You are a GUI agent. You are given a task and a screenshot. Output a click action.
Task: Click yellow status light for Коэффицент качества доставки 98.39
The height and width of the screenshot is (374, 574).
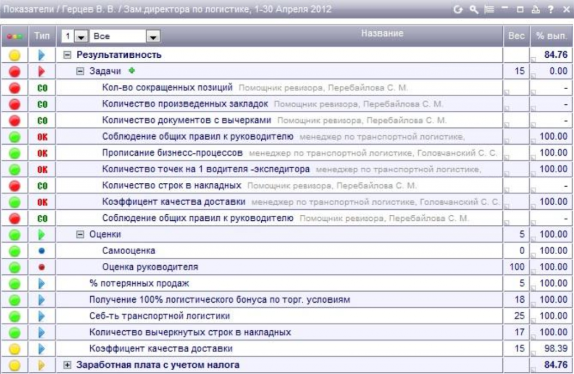point(15,349)
